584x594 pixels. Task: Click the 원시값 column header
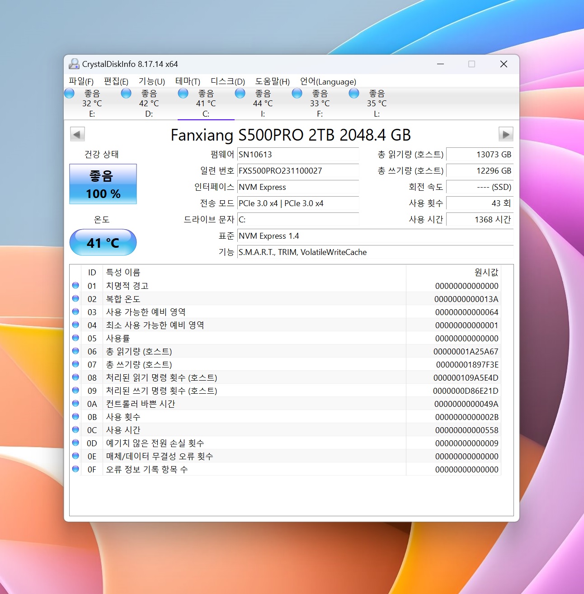453,272
